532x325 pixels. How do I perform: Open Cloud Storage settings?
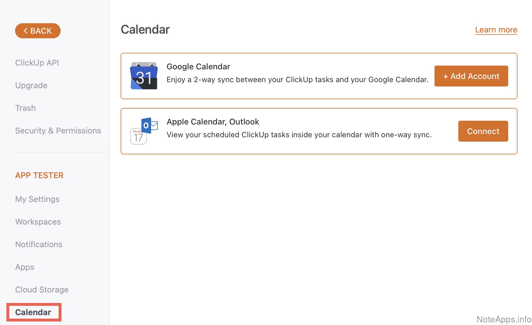(42, 290)
